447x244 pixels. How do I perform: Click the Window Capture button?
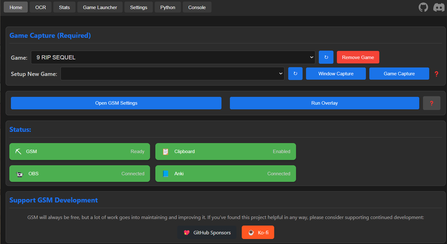(336, 74)
